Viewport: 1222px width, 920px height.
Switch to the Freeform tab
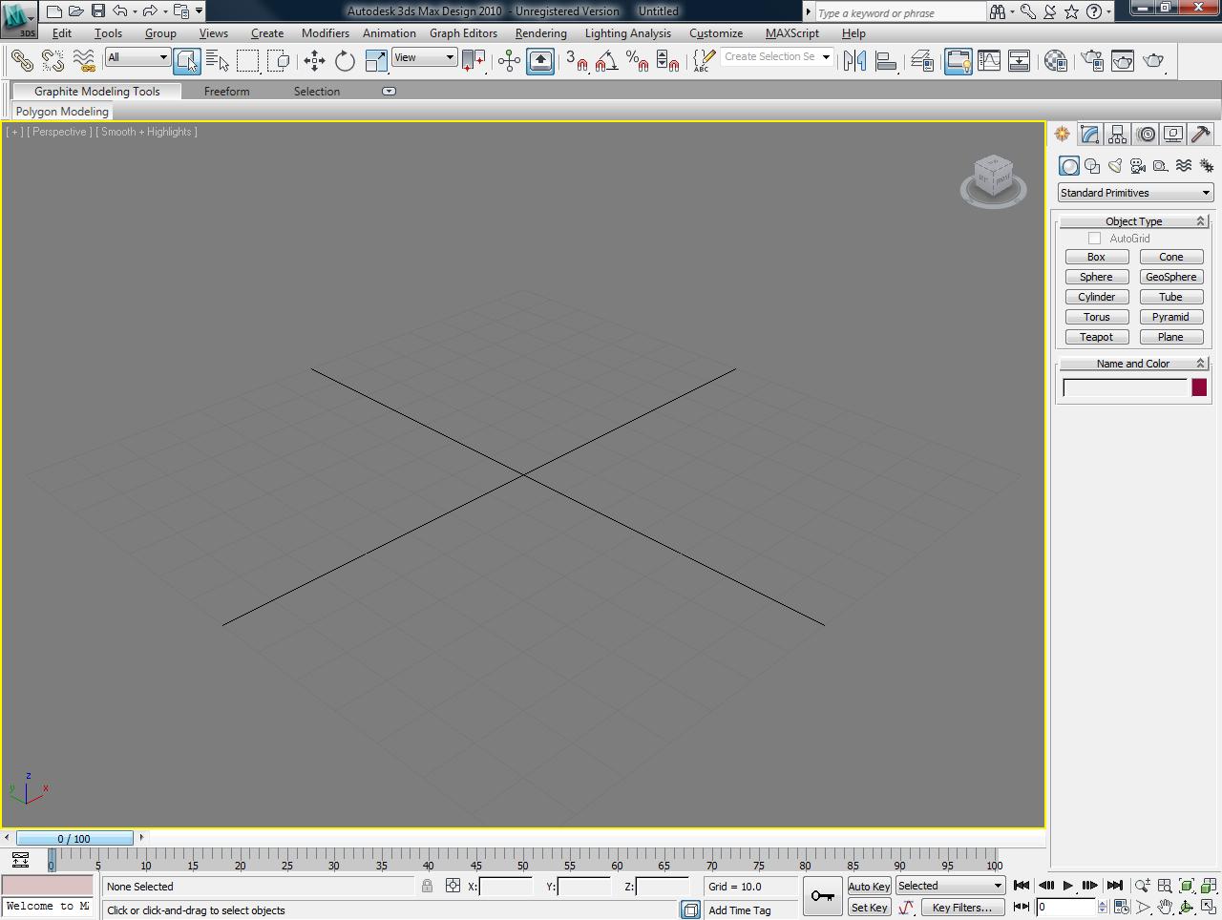[x=226, y=92]
